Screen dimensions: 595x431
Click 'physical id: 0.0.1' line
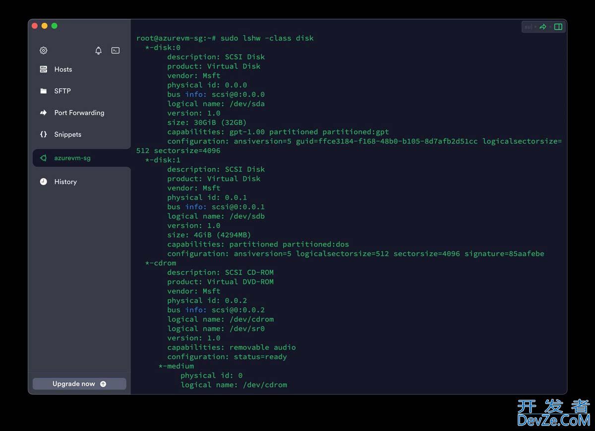207,197
